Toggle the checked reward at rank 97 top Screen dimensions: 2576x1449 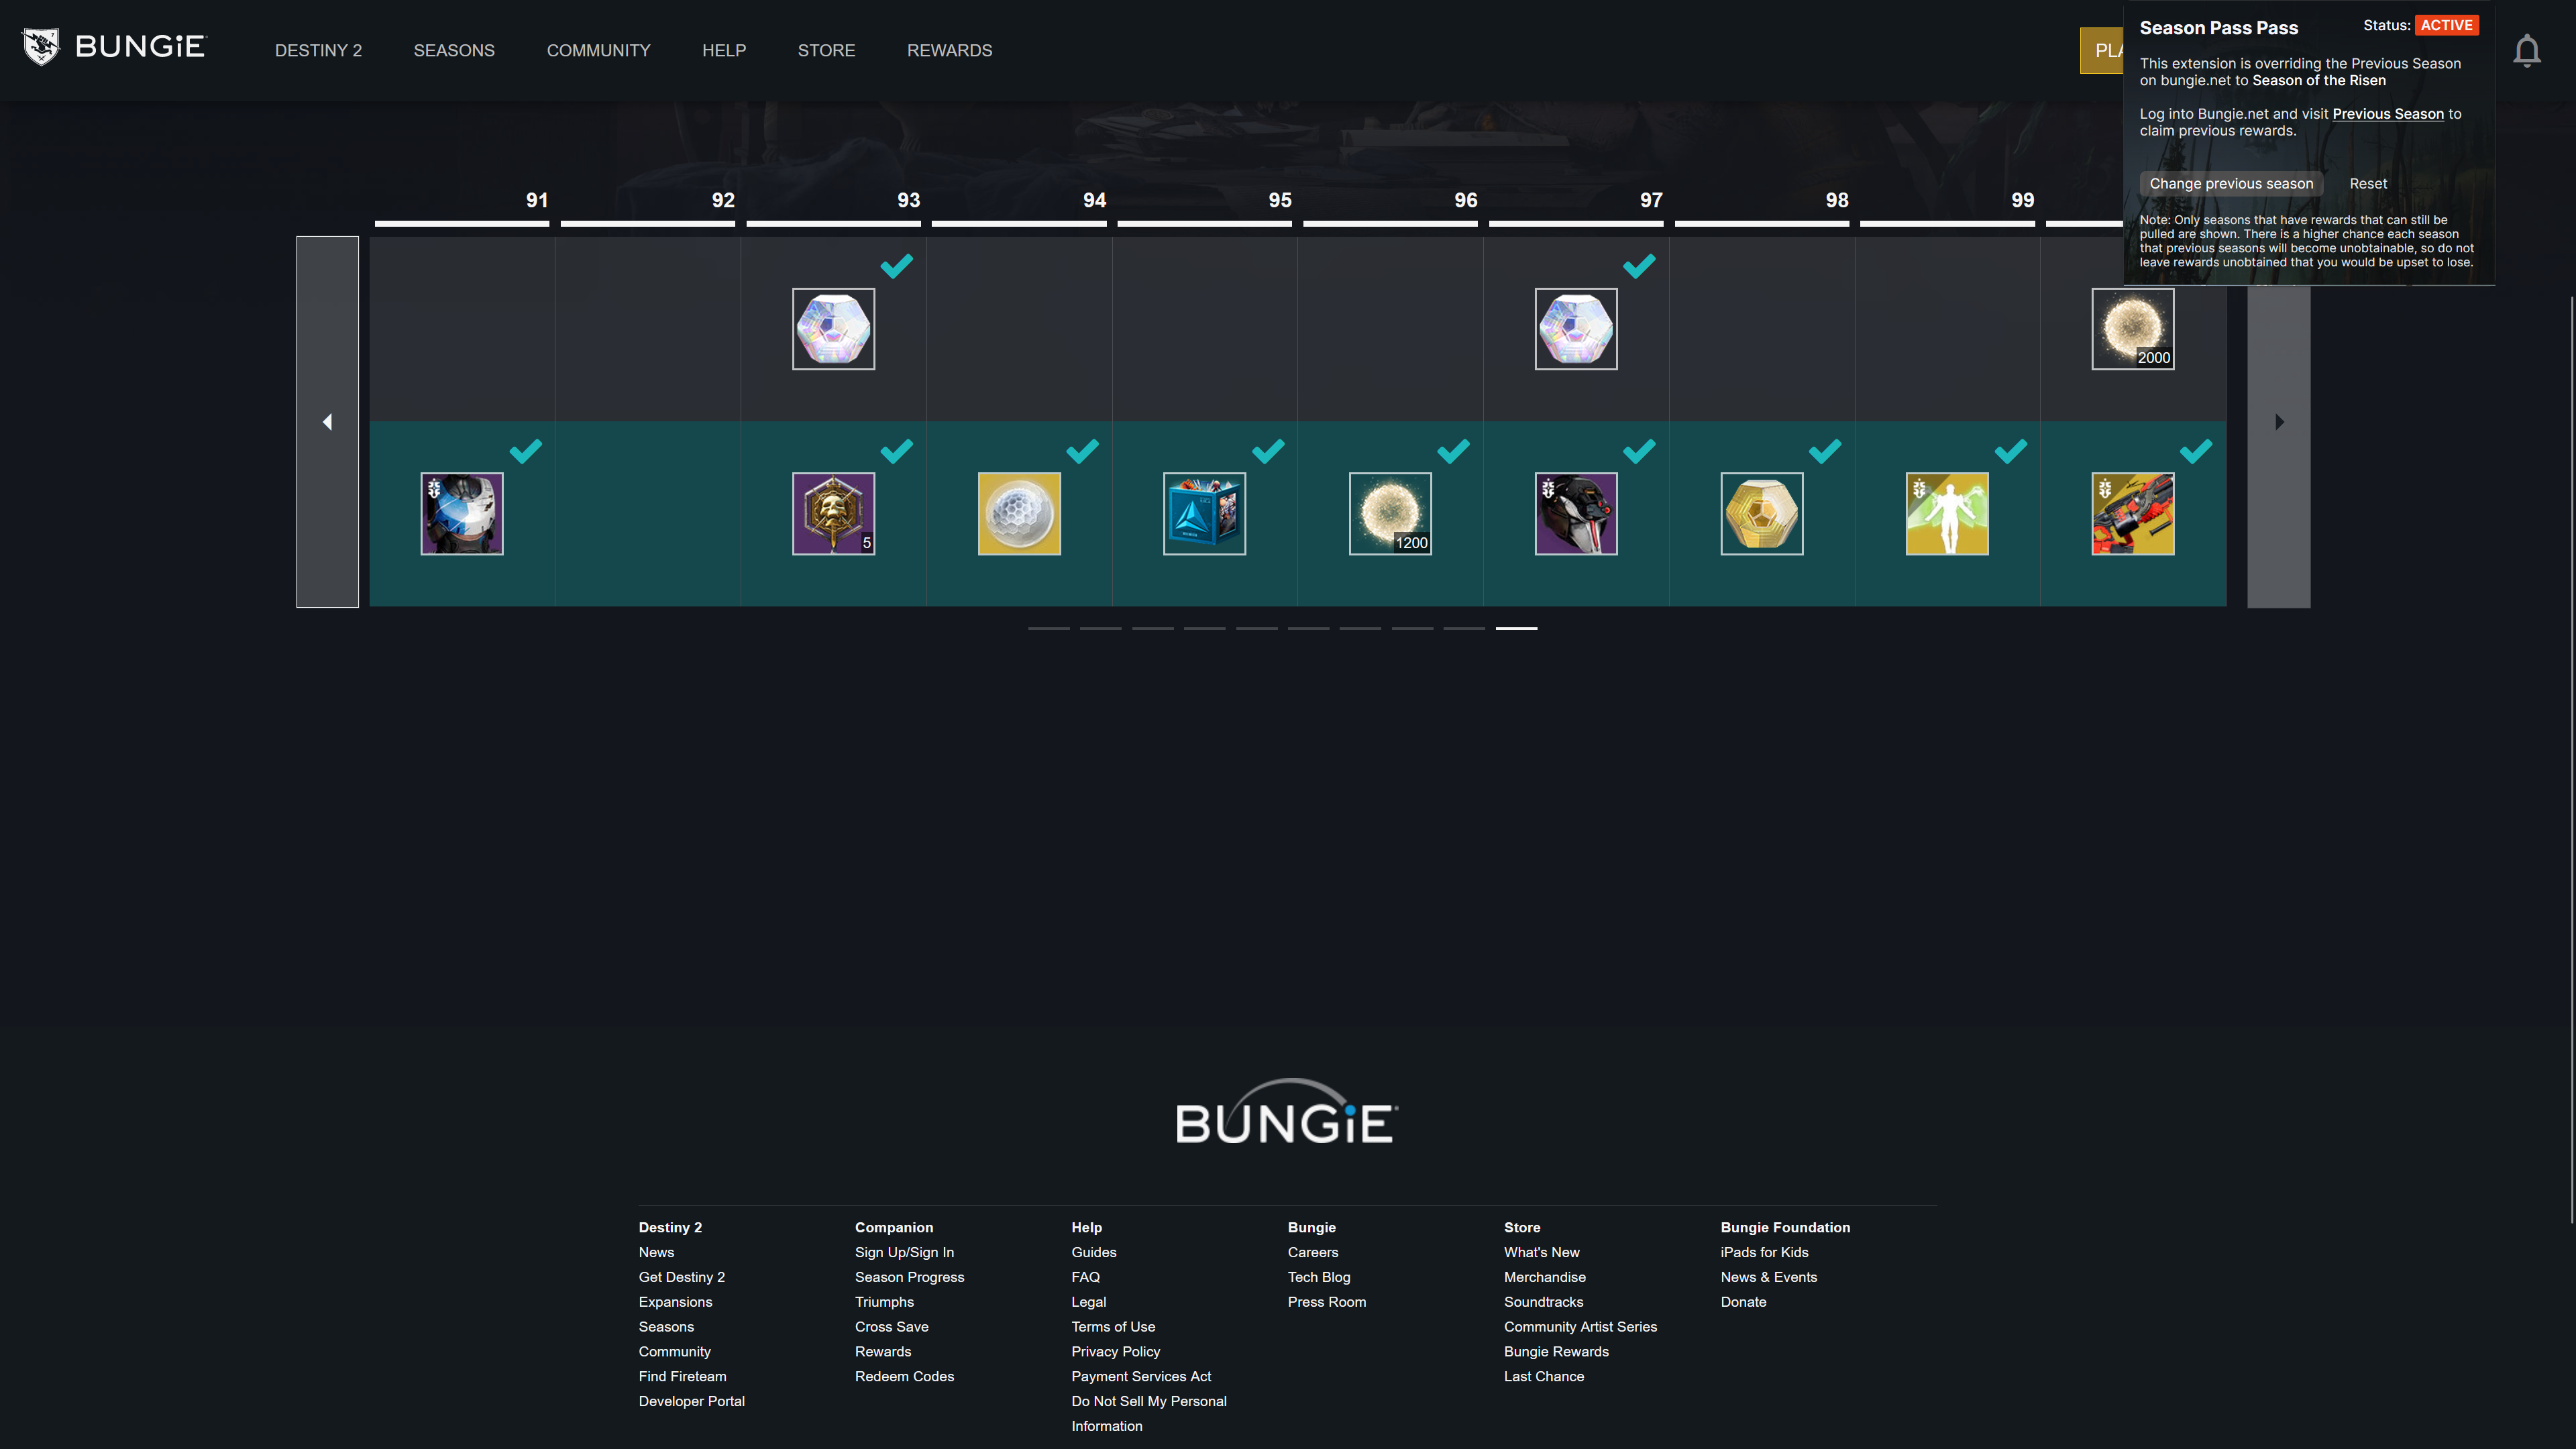click(x=1574, y=327)
